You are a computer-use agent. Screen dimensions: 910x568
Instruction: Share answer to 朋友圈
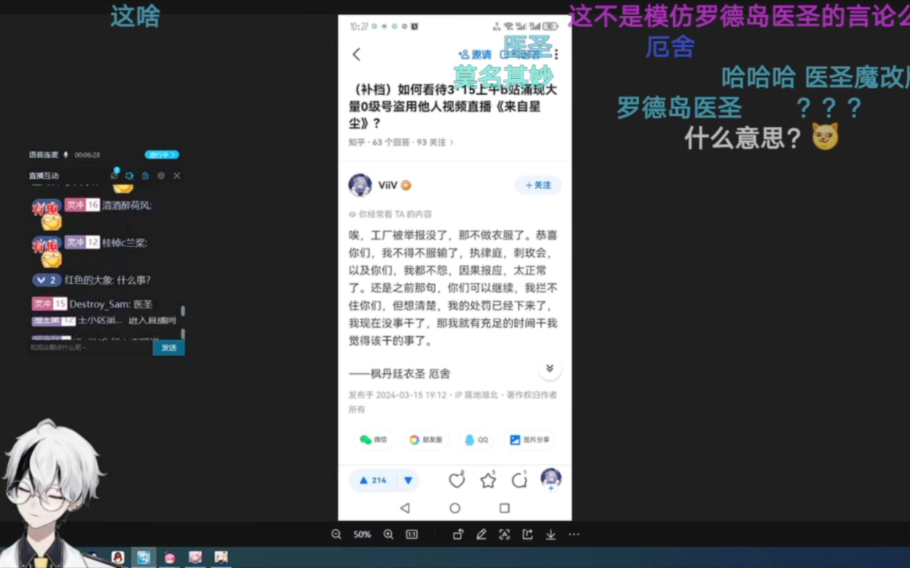click(426, 440)
